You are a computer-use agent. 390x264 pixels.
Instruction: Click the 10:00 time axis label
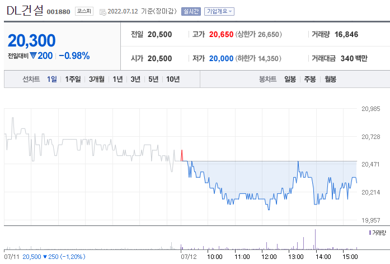(215, 257)
